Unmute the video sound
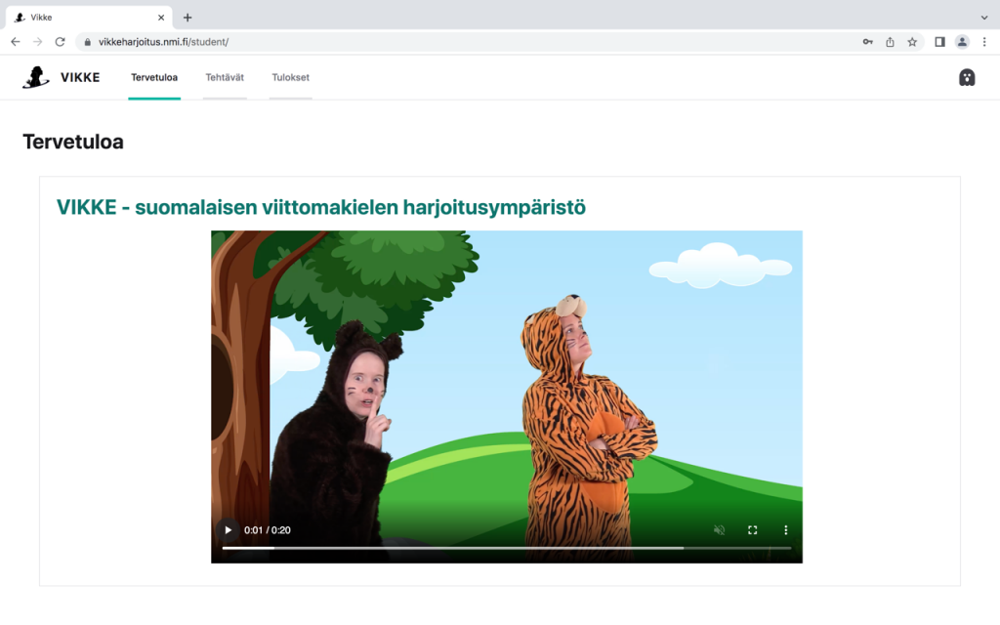 (719, 530)
